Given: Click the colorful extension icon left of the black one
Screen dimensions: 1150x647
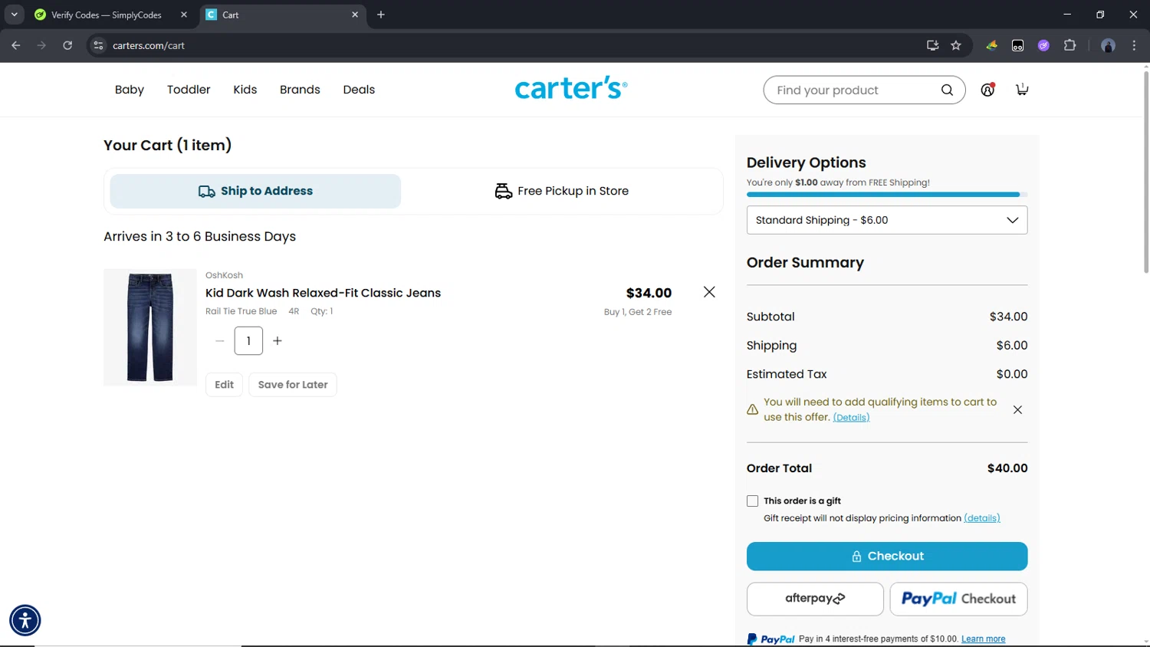Looking at the screenshot, I should (x=992, y=45).
